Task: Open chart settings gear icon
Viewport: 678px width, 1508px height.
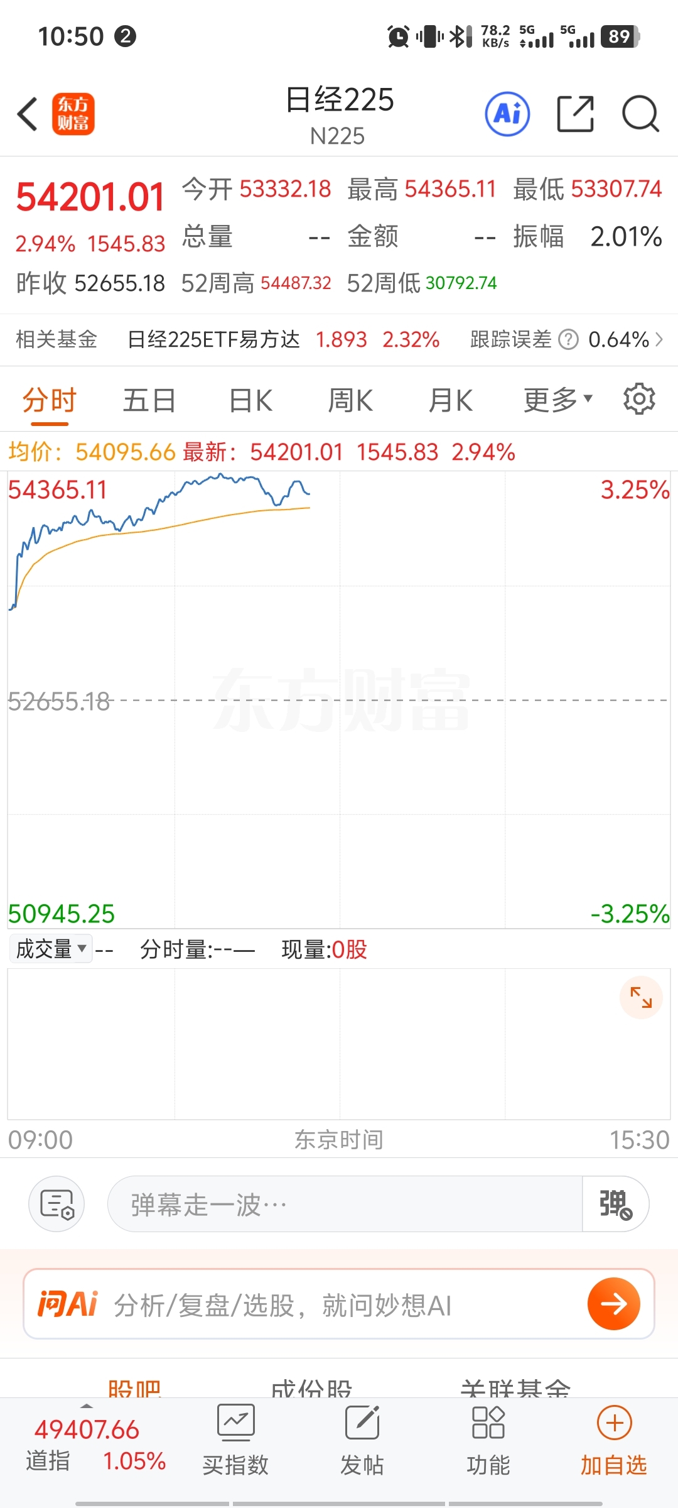Action: [x=639, y=399]
